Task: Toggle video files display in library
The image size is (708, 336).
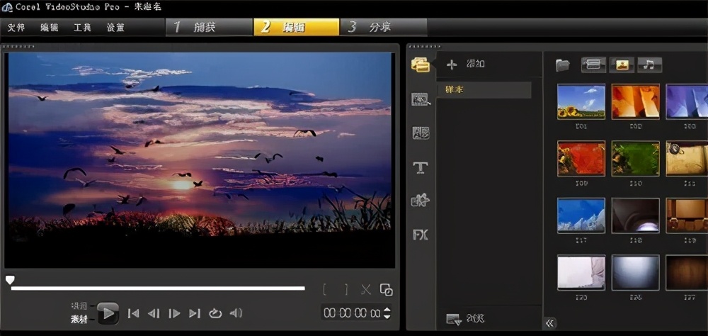Action: (593, 65)
